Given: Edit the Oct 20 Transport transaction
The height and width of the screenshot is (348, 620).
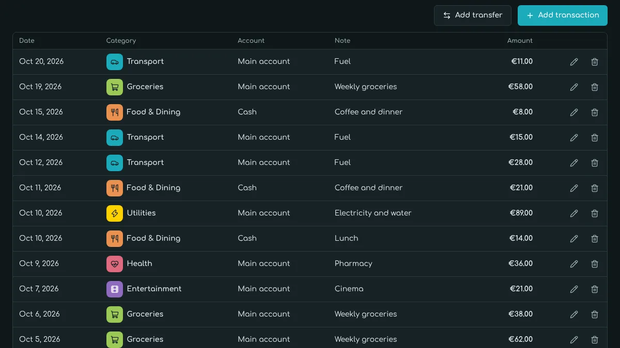Looking at the screenshot, I should click(x=574, y=62).
